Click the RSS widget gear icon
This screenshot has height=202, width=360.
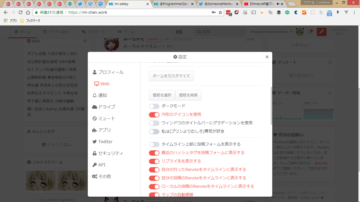(85, 41)
